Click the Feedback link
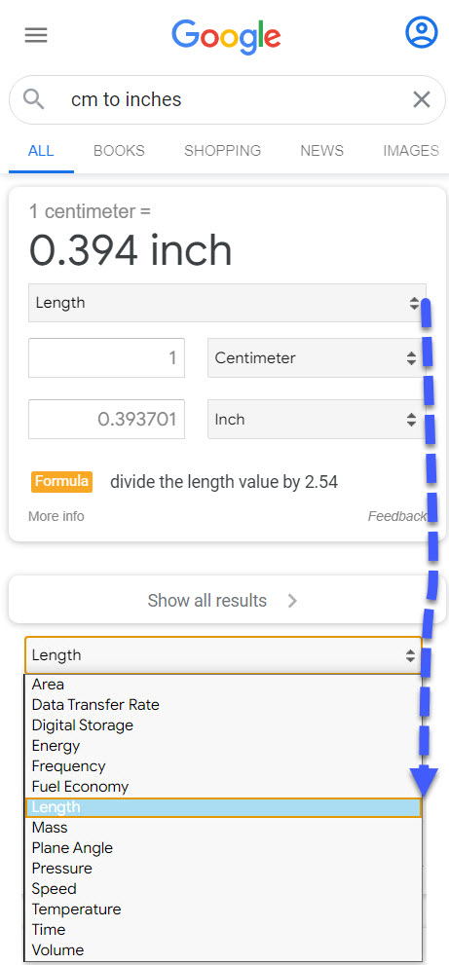Image resolution: width=449 pixels, height=965 pixels. pos(396,516)
